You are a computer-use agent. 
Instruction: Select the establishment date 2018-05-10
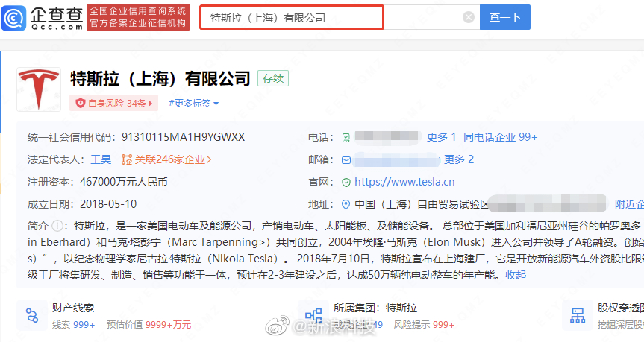pos(108,204)
